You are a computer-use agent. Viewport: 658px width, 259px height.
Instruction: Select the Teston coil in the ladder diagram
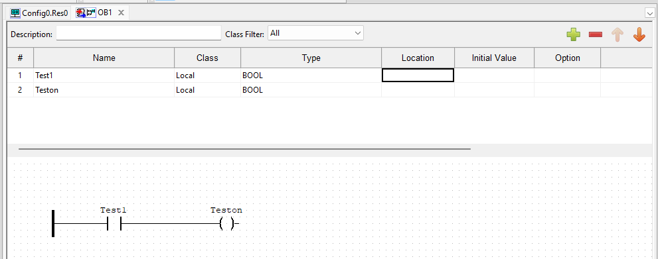pos(226,225)
